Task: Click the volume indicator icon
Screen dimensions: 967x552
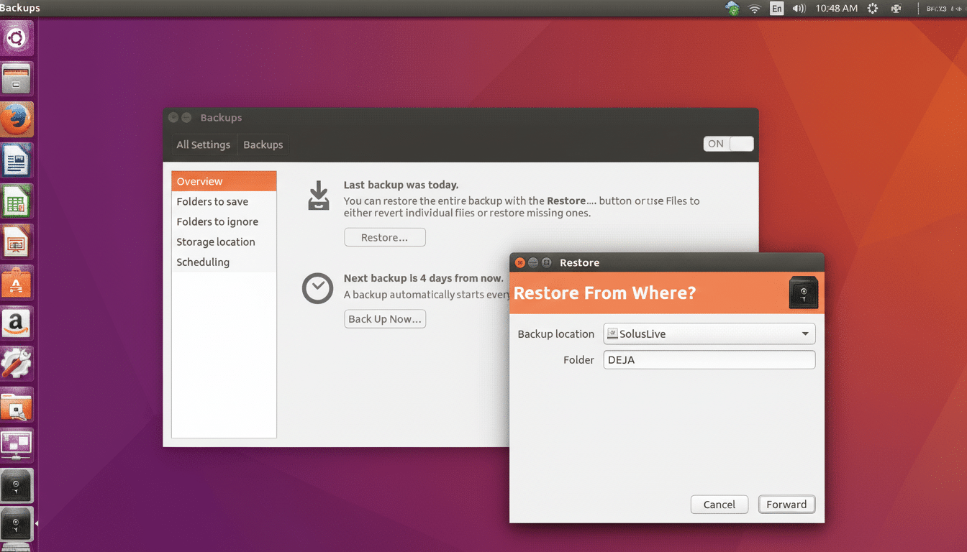Action: 799,9
